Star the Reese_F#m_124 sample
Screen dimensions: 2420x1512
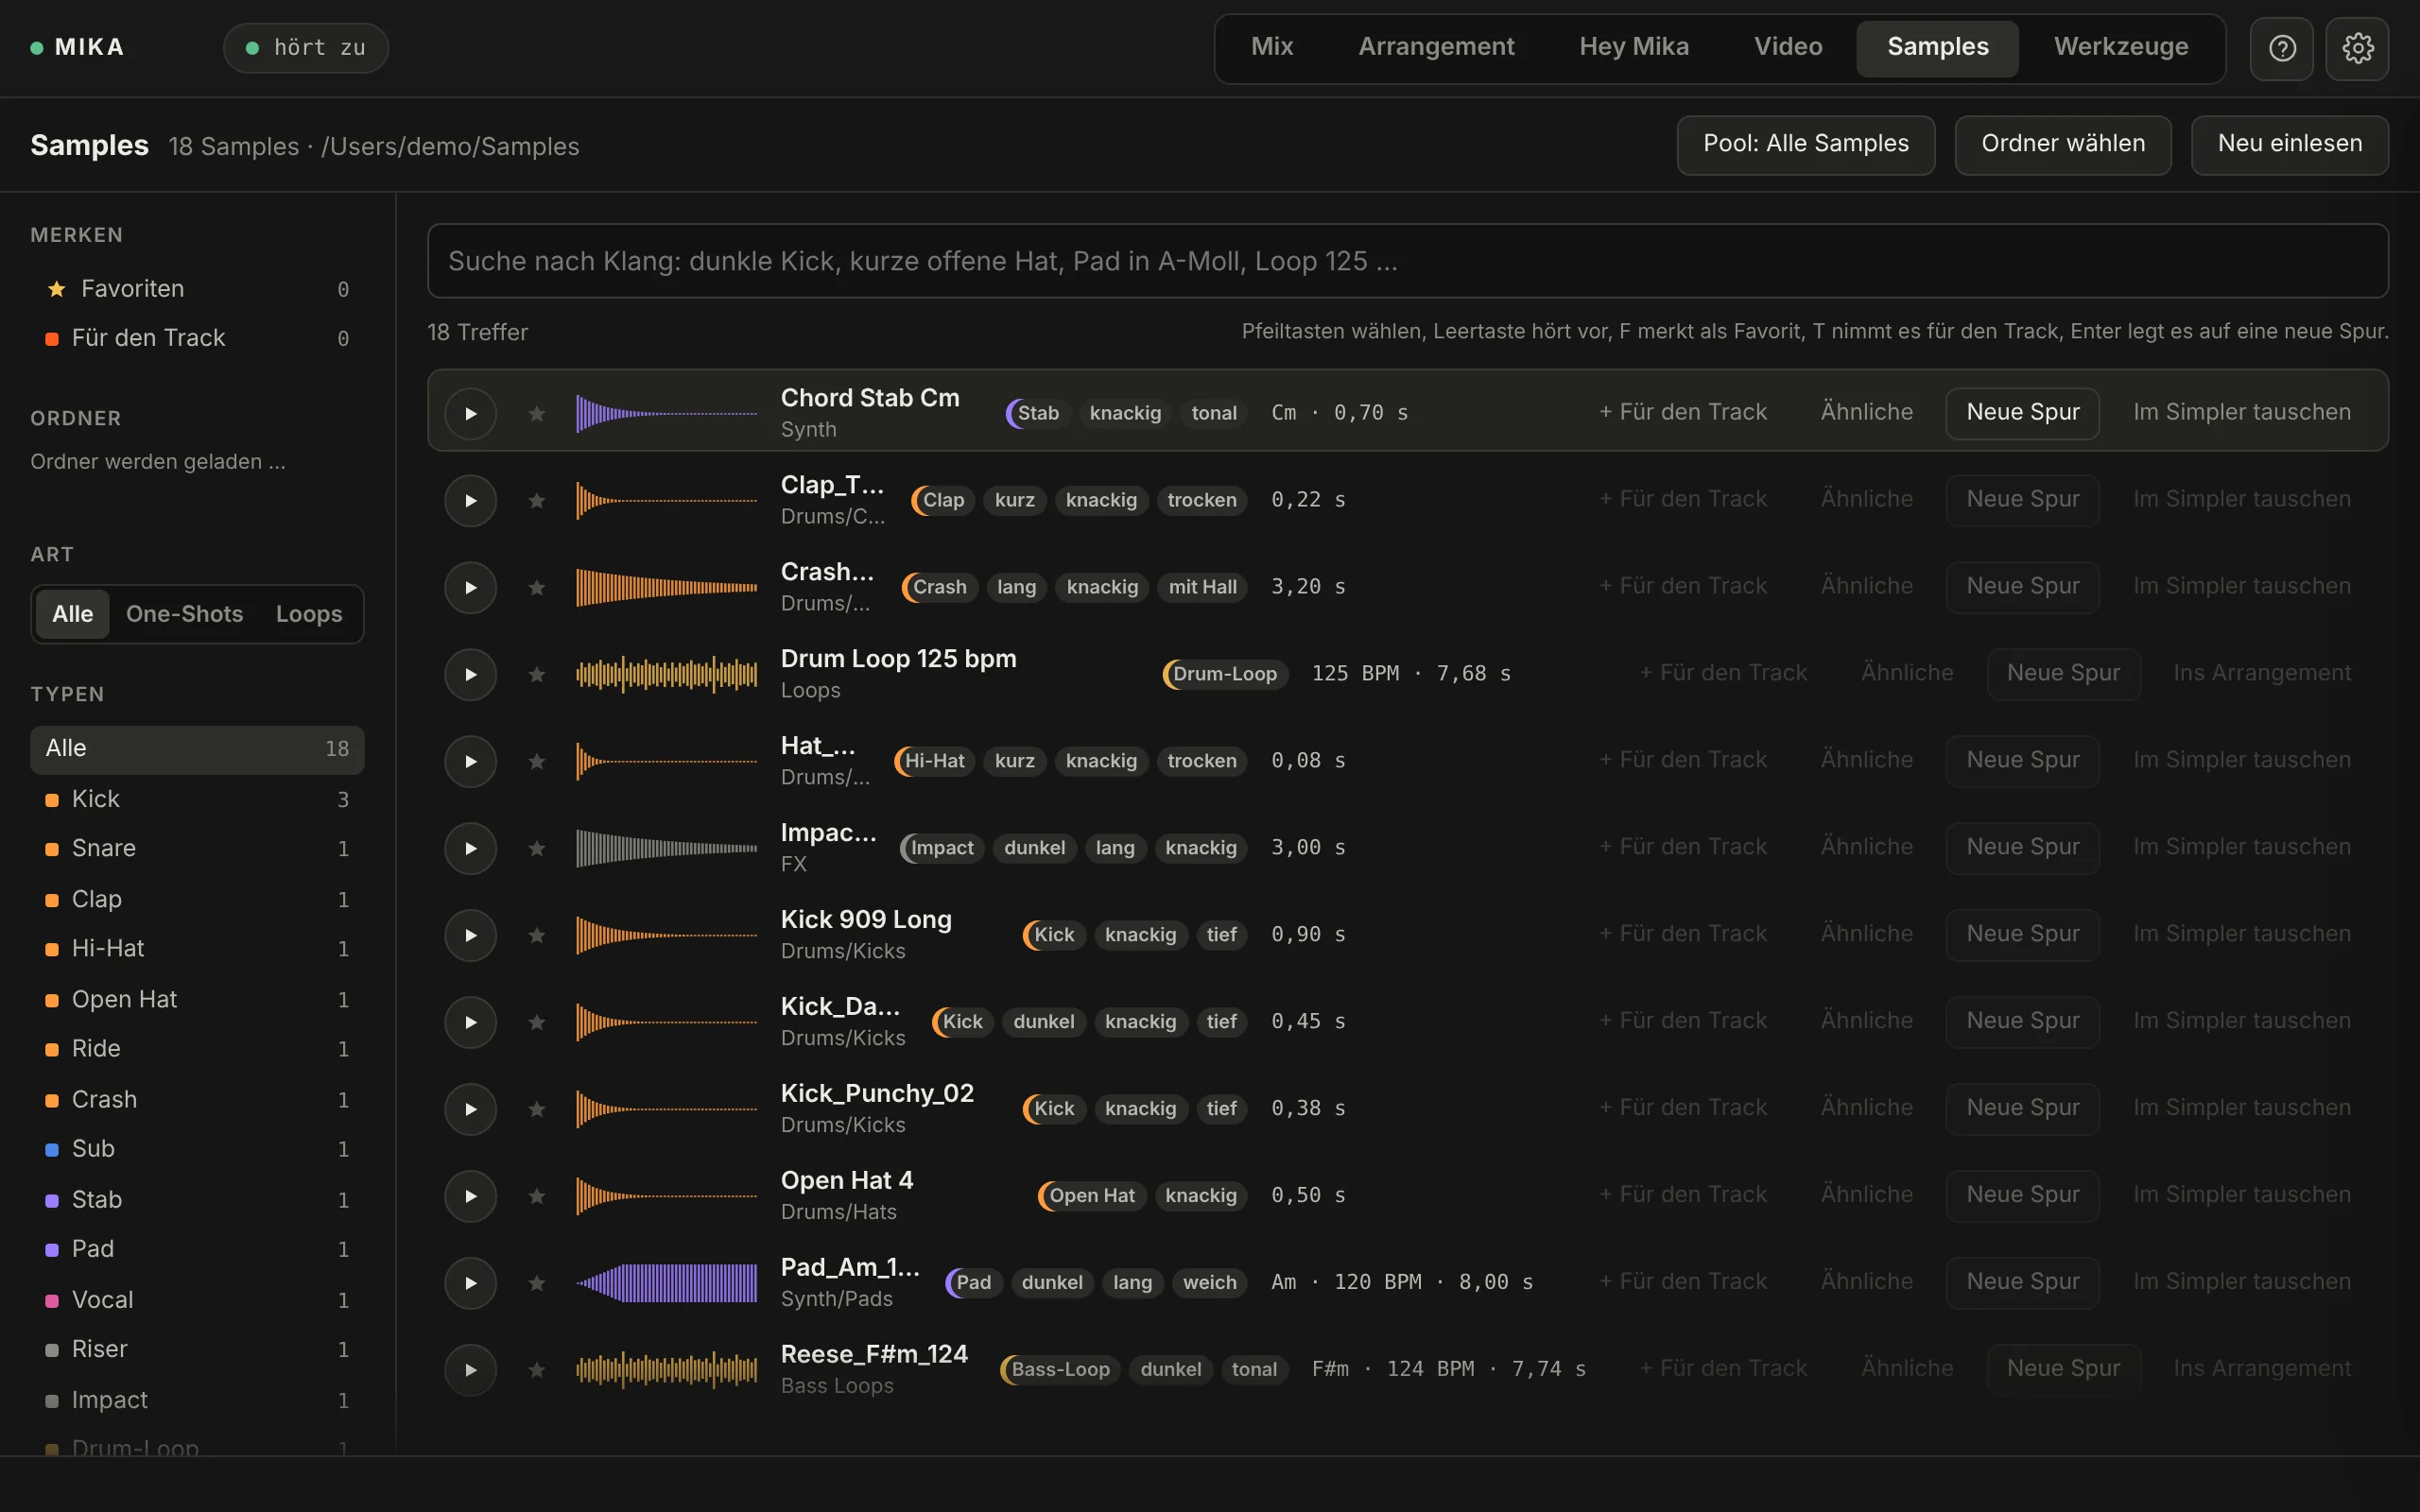[537, 1370]
